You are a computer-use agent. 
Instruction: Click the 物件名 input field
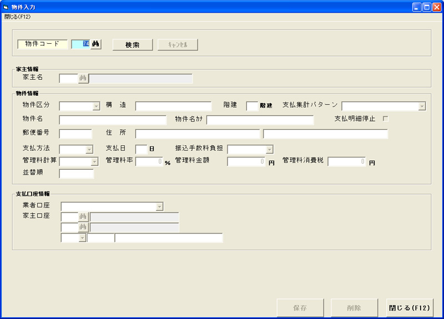click(113, 120)
